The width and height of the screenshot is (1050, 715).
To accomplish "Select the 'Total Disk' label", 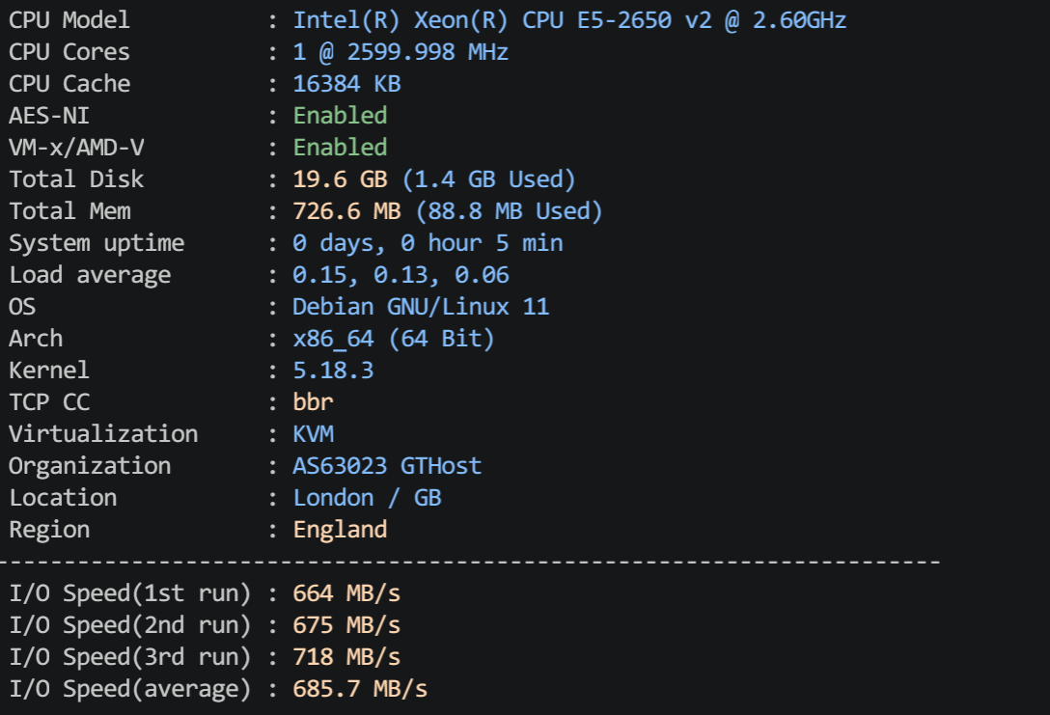I will point(76,179).
